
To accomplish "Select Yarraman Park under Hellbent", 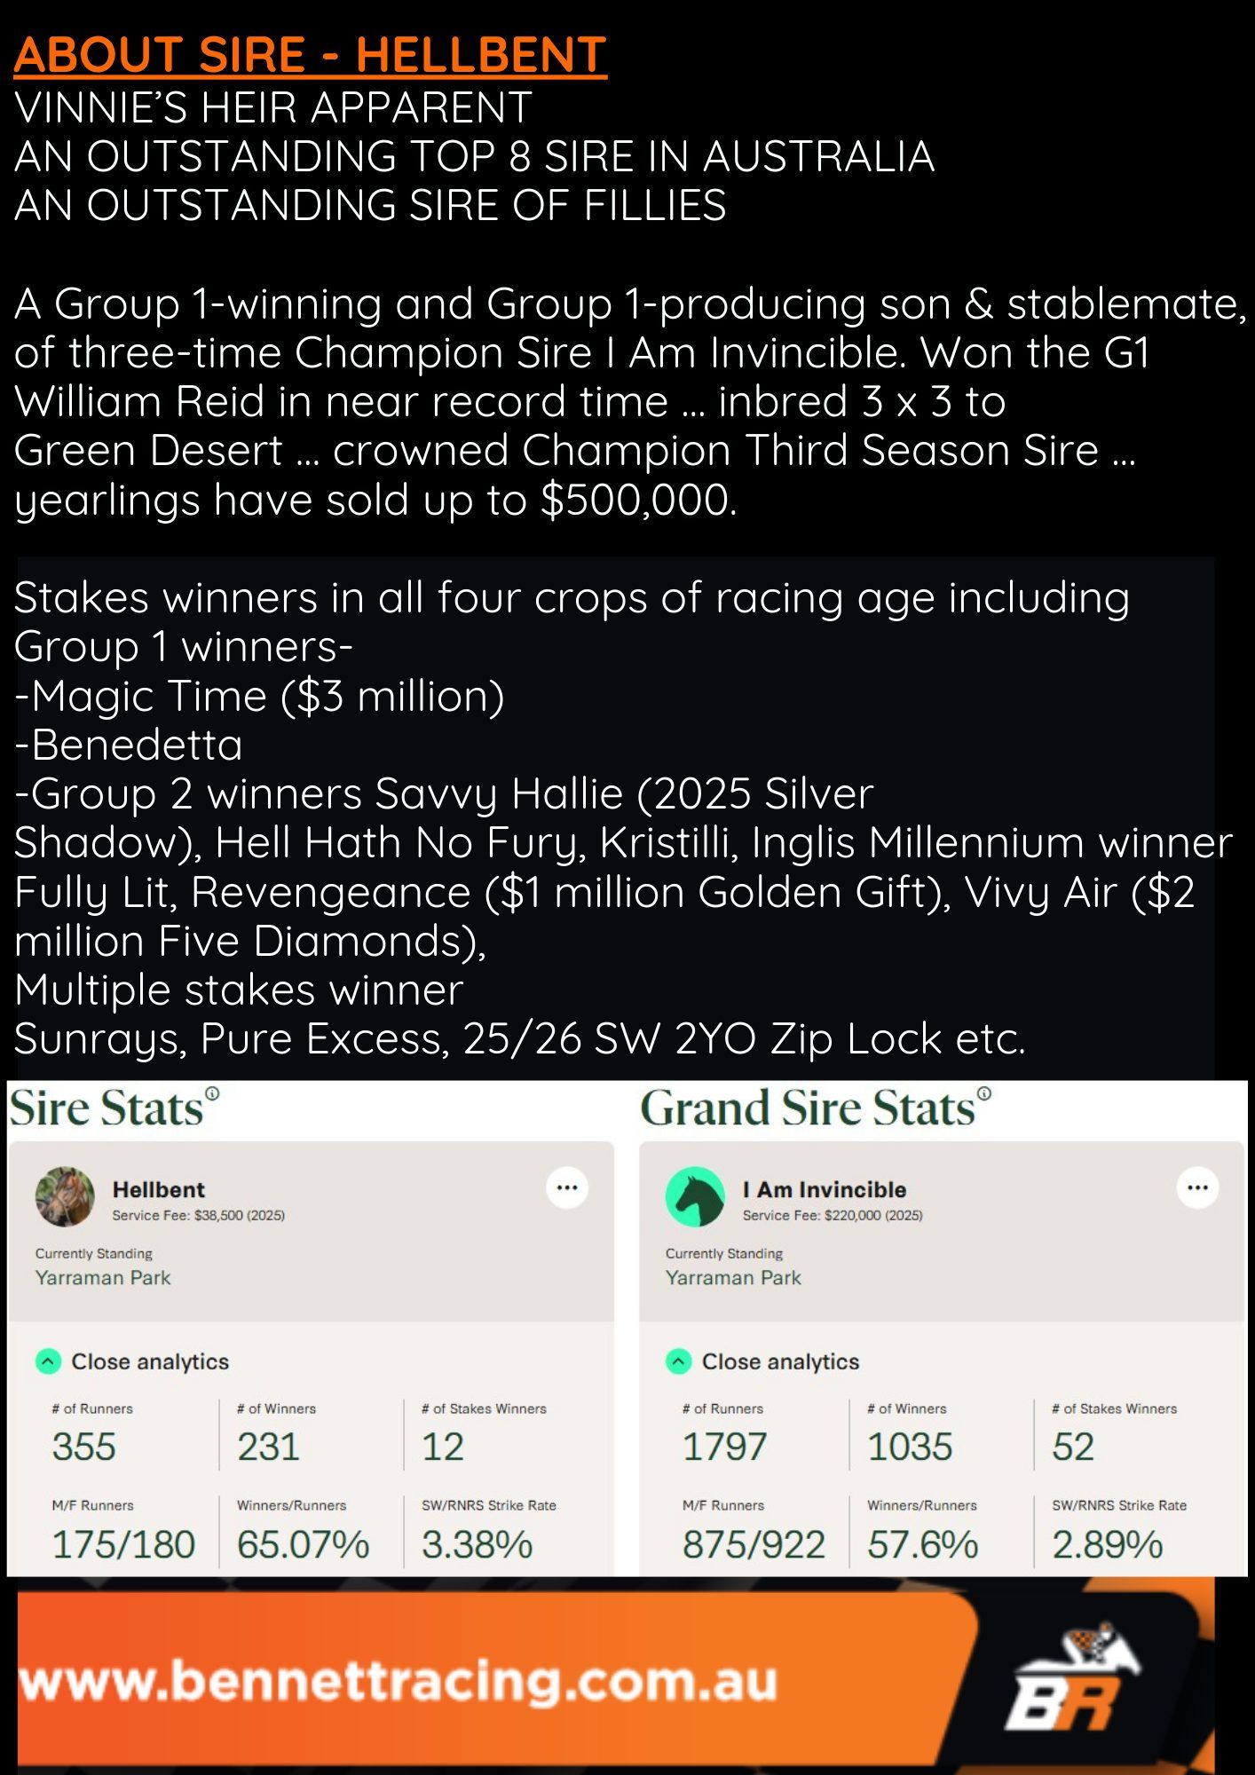I will [x=103, y=1278].
